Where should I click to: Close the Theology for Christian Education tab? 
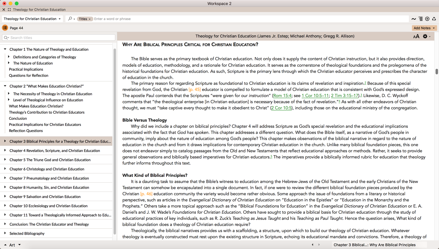(4, 10)
